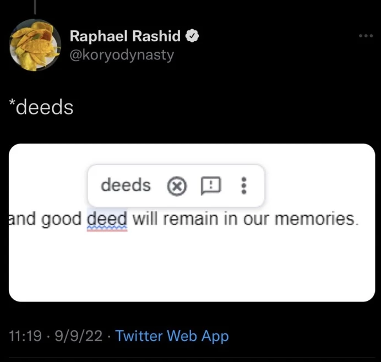Click the "*deeds" tweet text

click(x=41, y=107)
